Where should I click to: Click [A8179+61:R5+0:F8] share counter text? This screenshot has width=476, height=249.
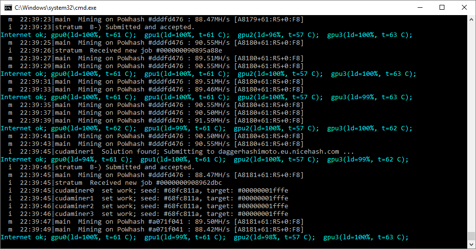(269, 19)
